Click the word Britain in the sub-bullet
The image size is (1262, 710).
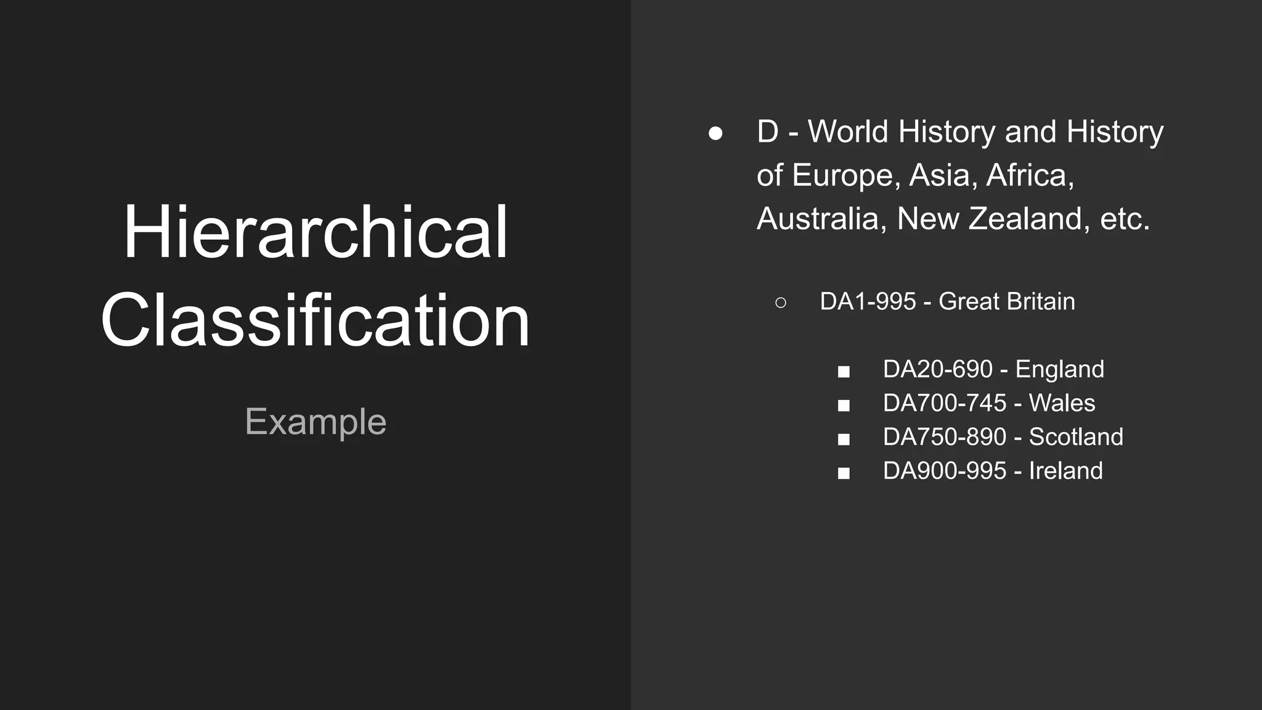click(1040, 301)
